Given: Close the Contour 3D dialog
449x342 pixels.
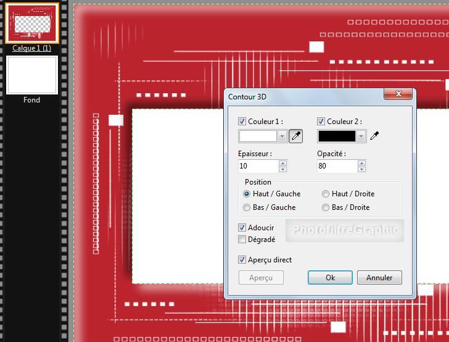Looking at the screenshot, I should pyautogui.click(x=398, y=94).
